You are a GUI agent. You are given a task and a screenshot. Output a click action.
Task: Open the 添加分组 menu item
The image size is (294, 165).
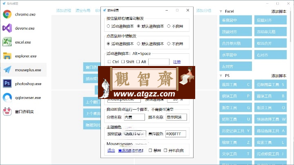[x=204, y=11]
